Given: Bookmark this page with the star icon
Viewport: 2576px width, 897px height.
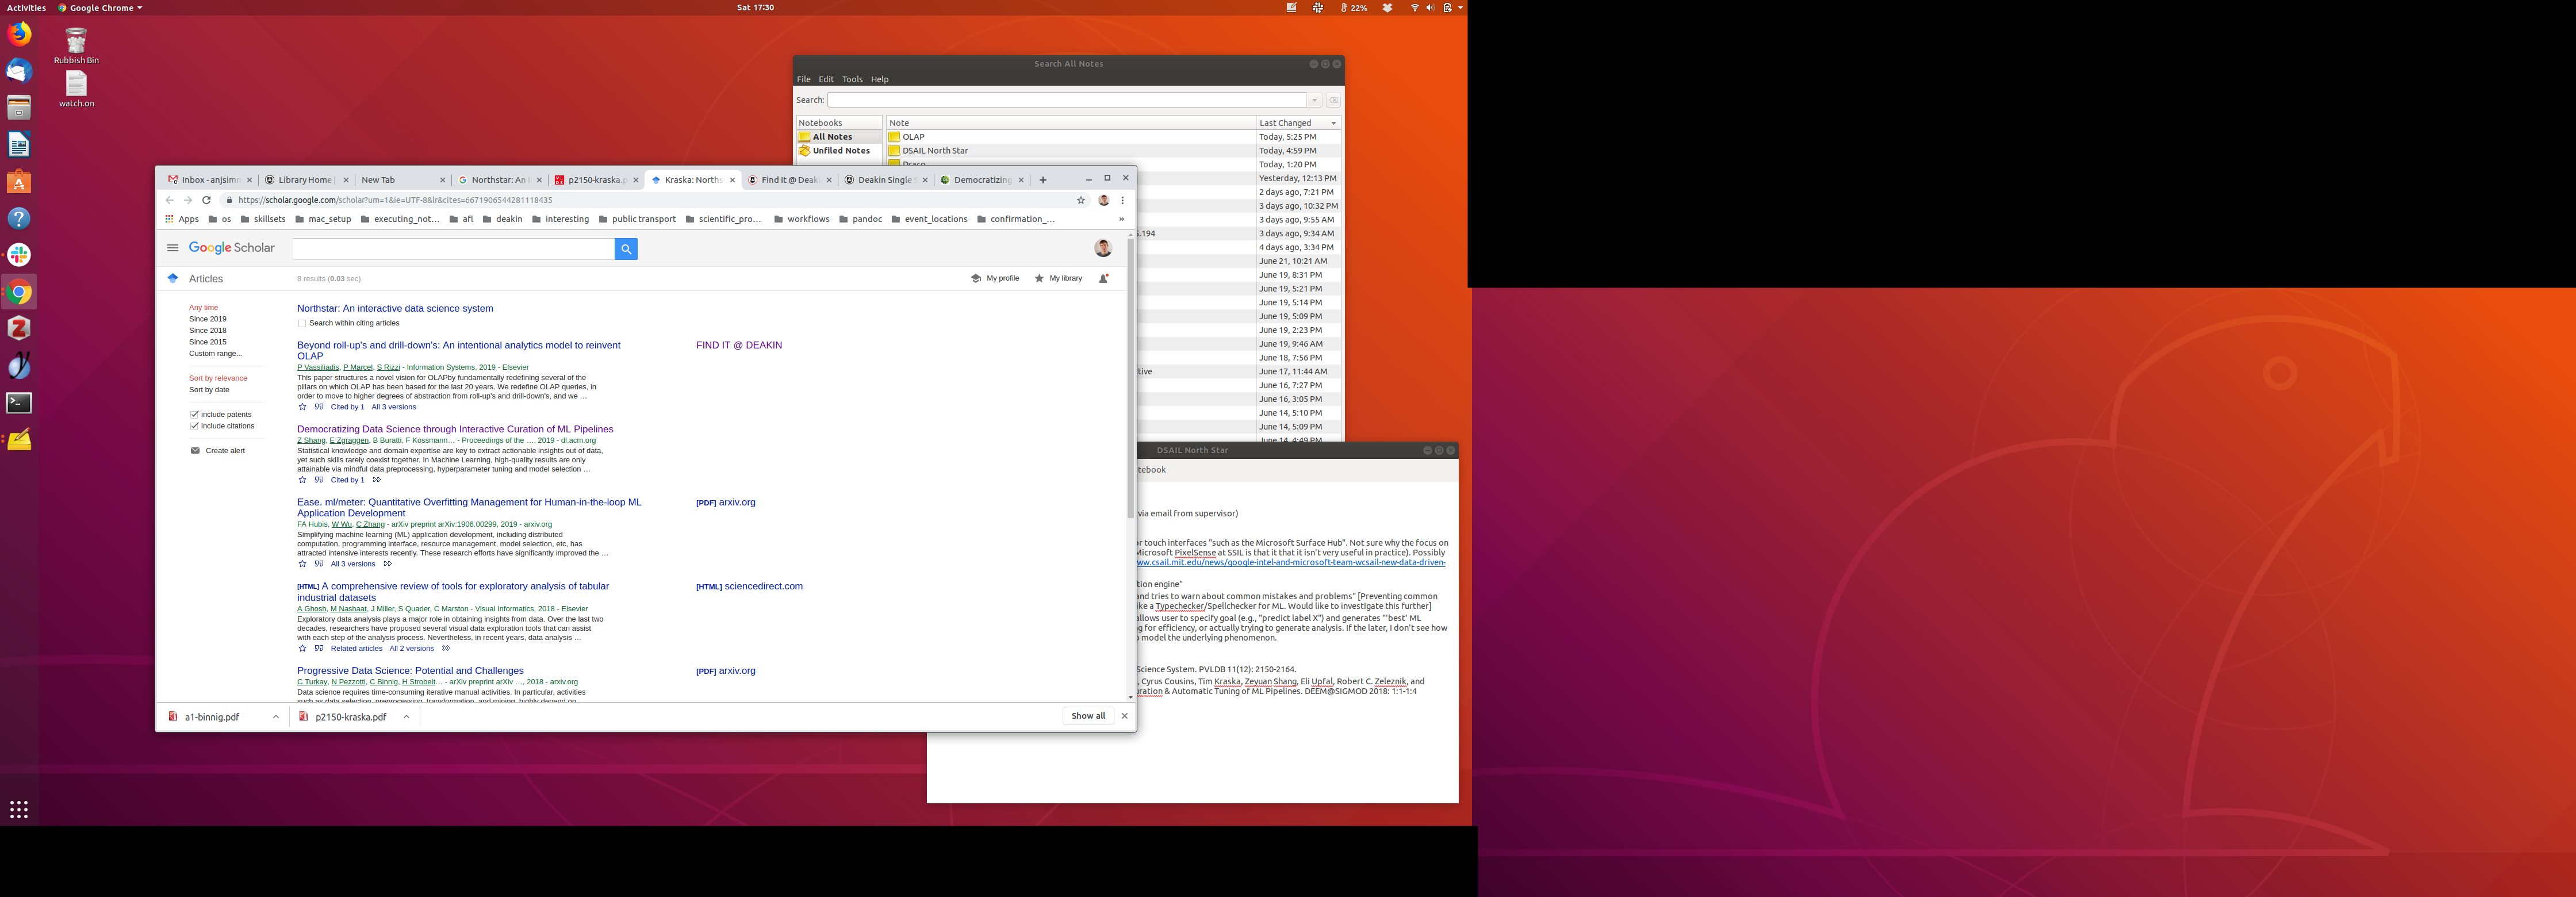Looking at the screenshot, I should [x=1080, y=200].
